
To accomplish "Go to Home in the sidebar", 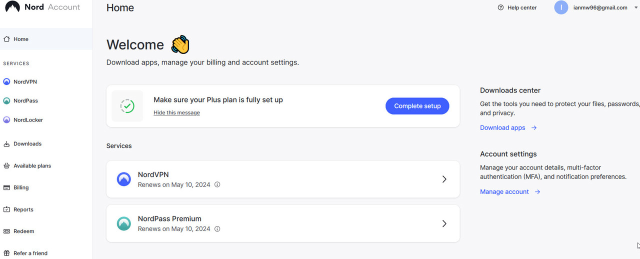I will [x=21, y=39].
